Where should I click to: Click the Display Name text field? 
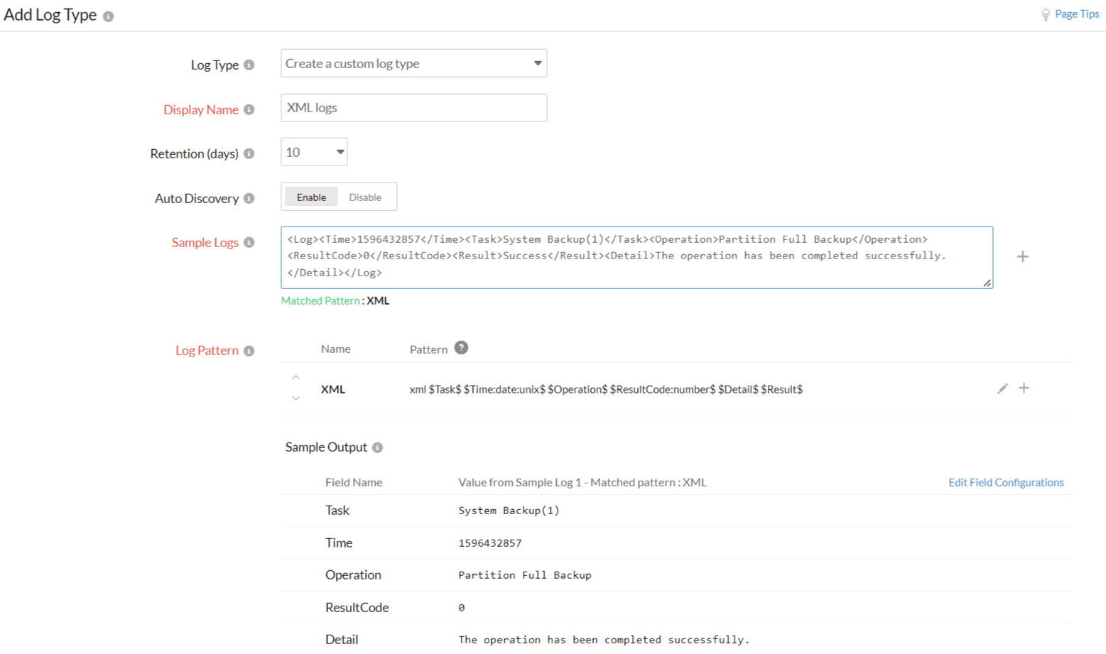click(x=413, y=108)
